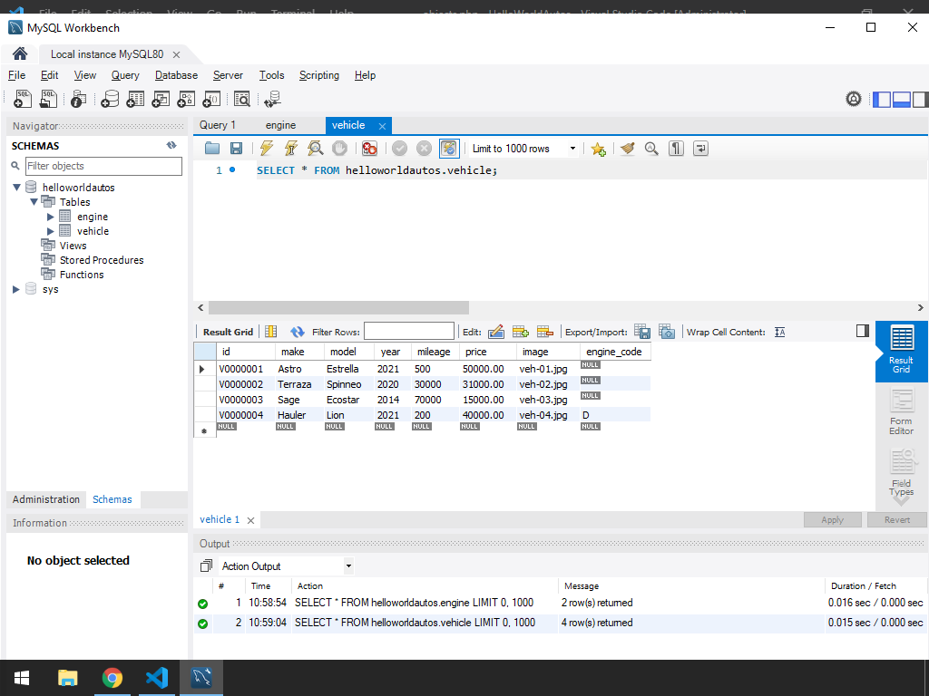Switch to the Administration tab
The width and height of the screenshot is (929, 696).
[46, 499]
